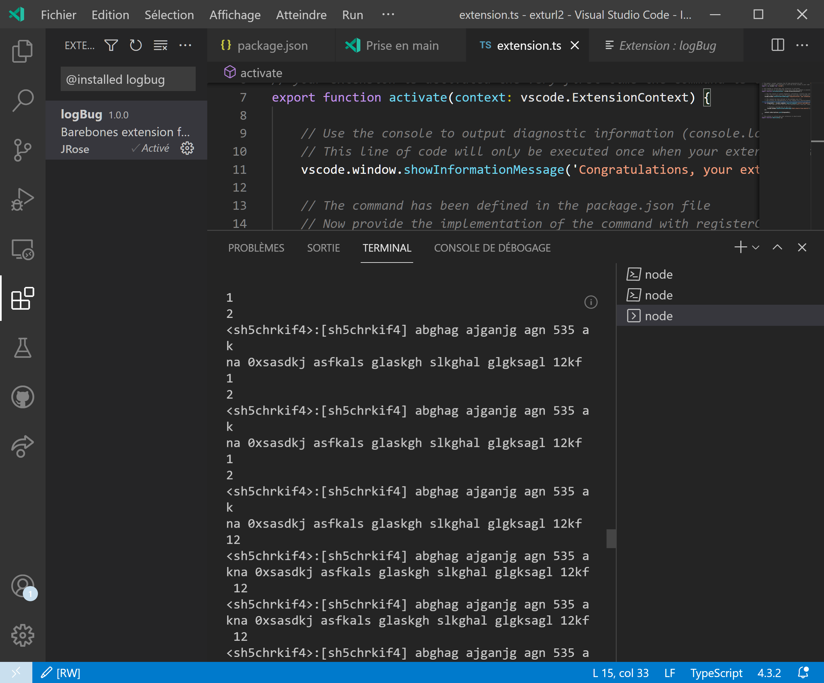This screenshot has width=824, height=683.
Task: Open the Affichage menu
Action: tap(235, 15)
